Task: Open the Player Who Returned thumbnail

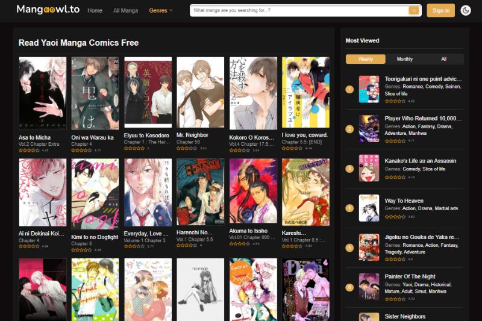Action: 369,129
